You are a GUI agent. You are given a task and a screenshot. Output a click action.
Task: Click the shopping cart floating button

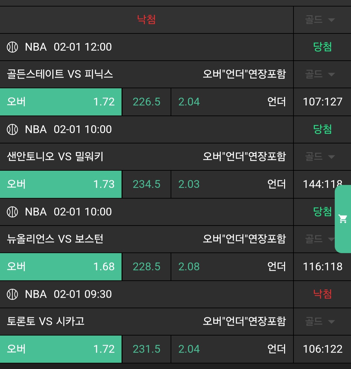[343, 219]
